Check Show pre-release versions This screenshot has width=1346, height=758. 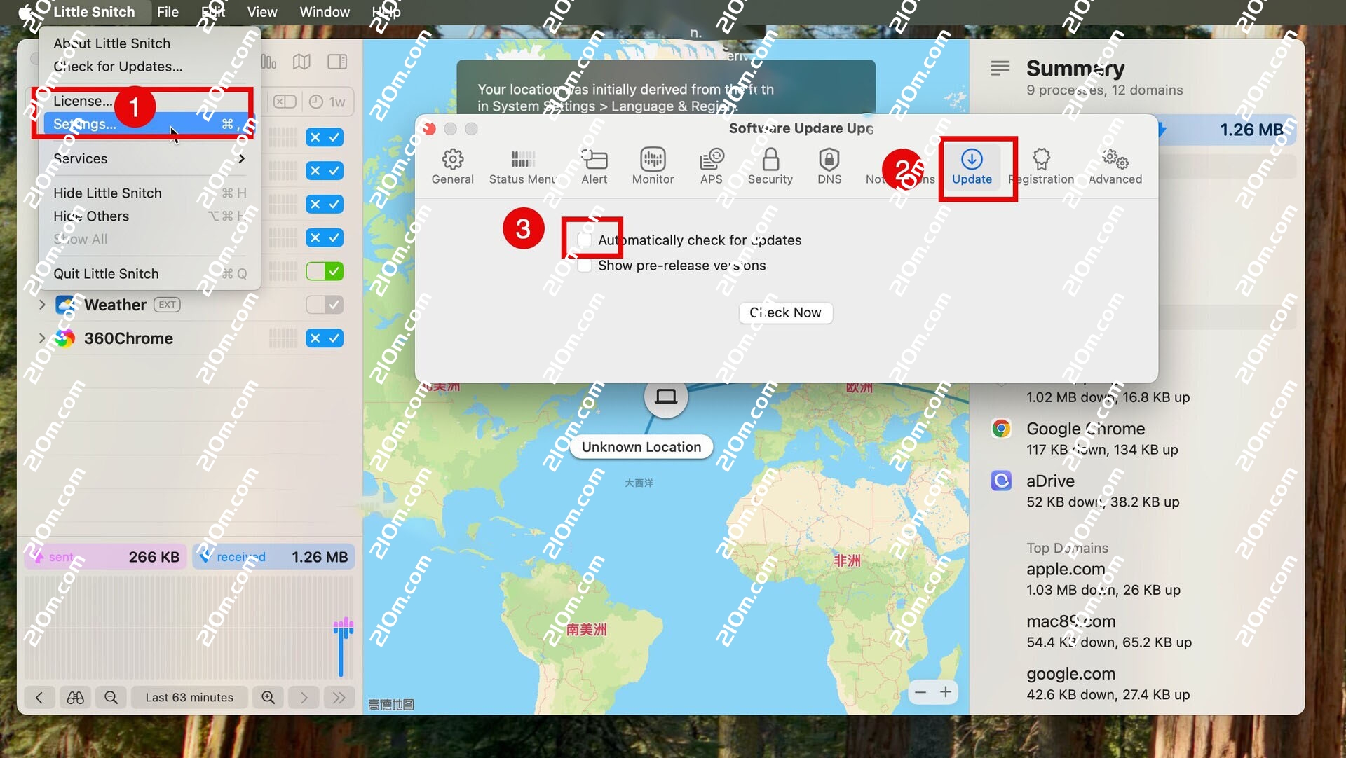584,266
